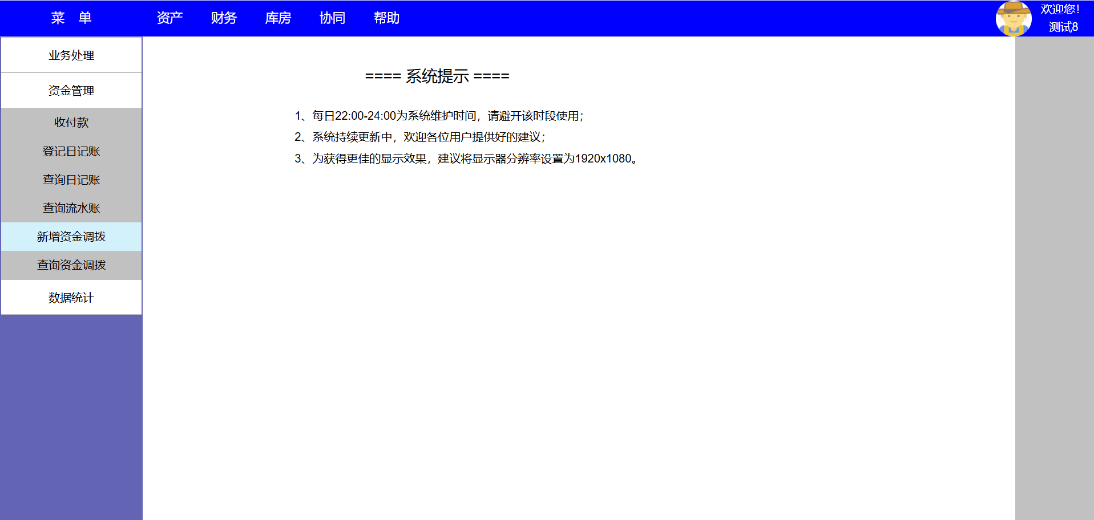Click the 系统提示 heading
The height and width of the screenshot is (520, 1094).
[x=437, y=76]
